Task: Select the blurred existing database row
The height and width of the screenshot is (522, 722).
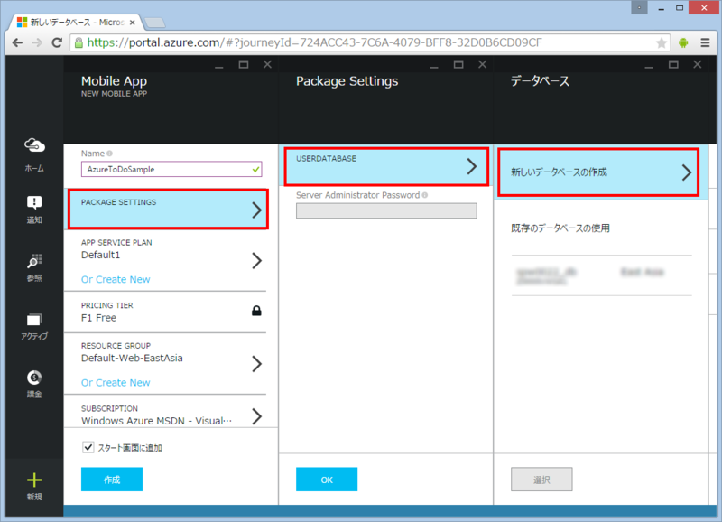Action: pyautogui.click(x=601, y=275)
